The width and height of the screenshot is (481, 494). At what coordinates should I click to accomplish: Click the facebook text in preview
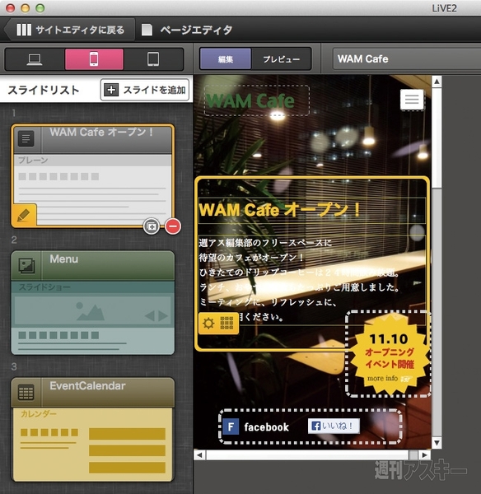click(x=266, y=427)
